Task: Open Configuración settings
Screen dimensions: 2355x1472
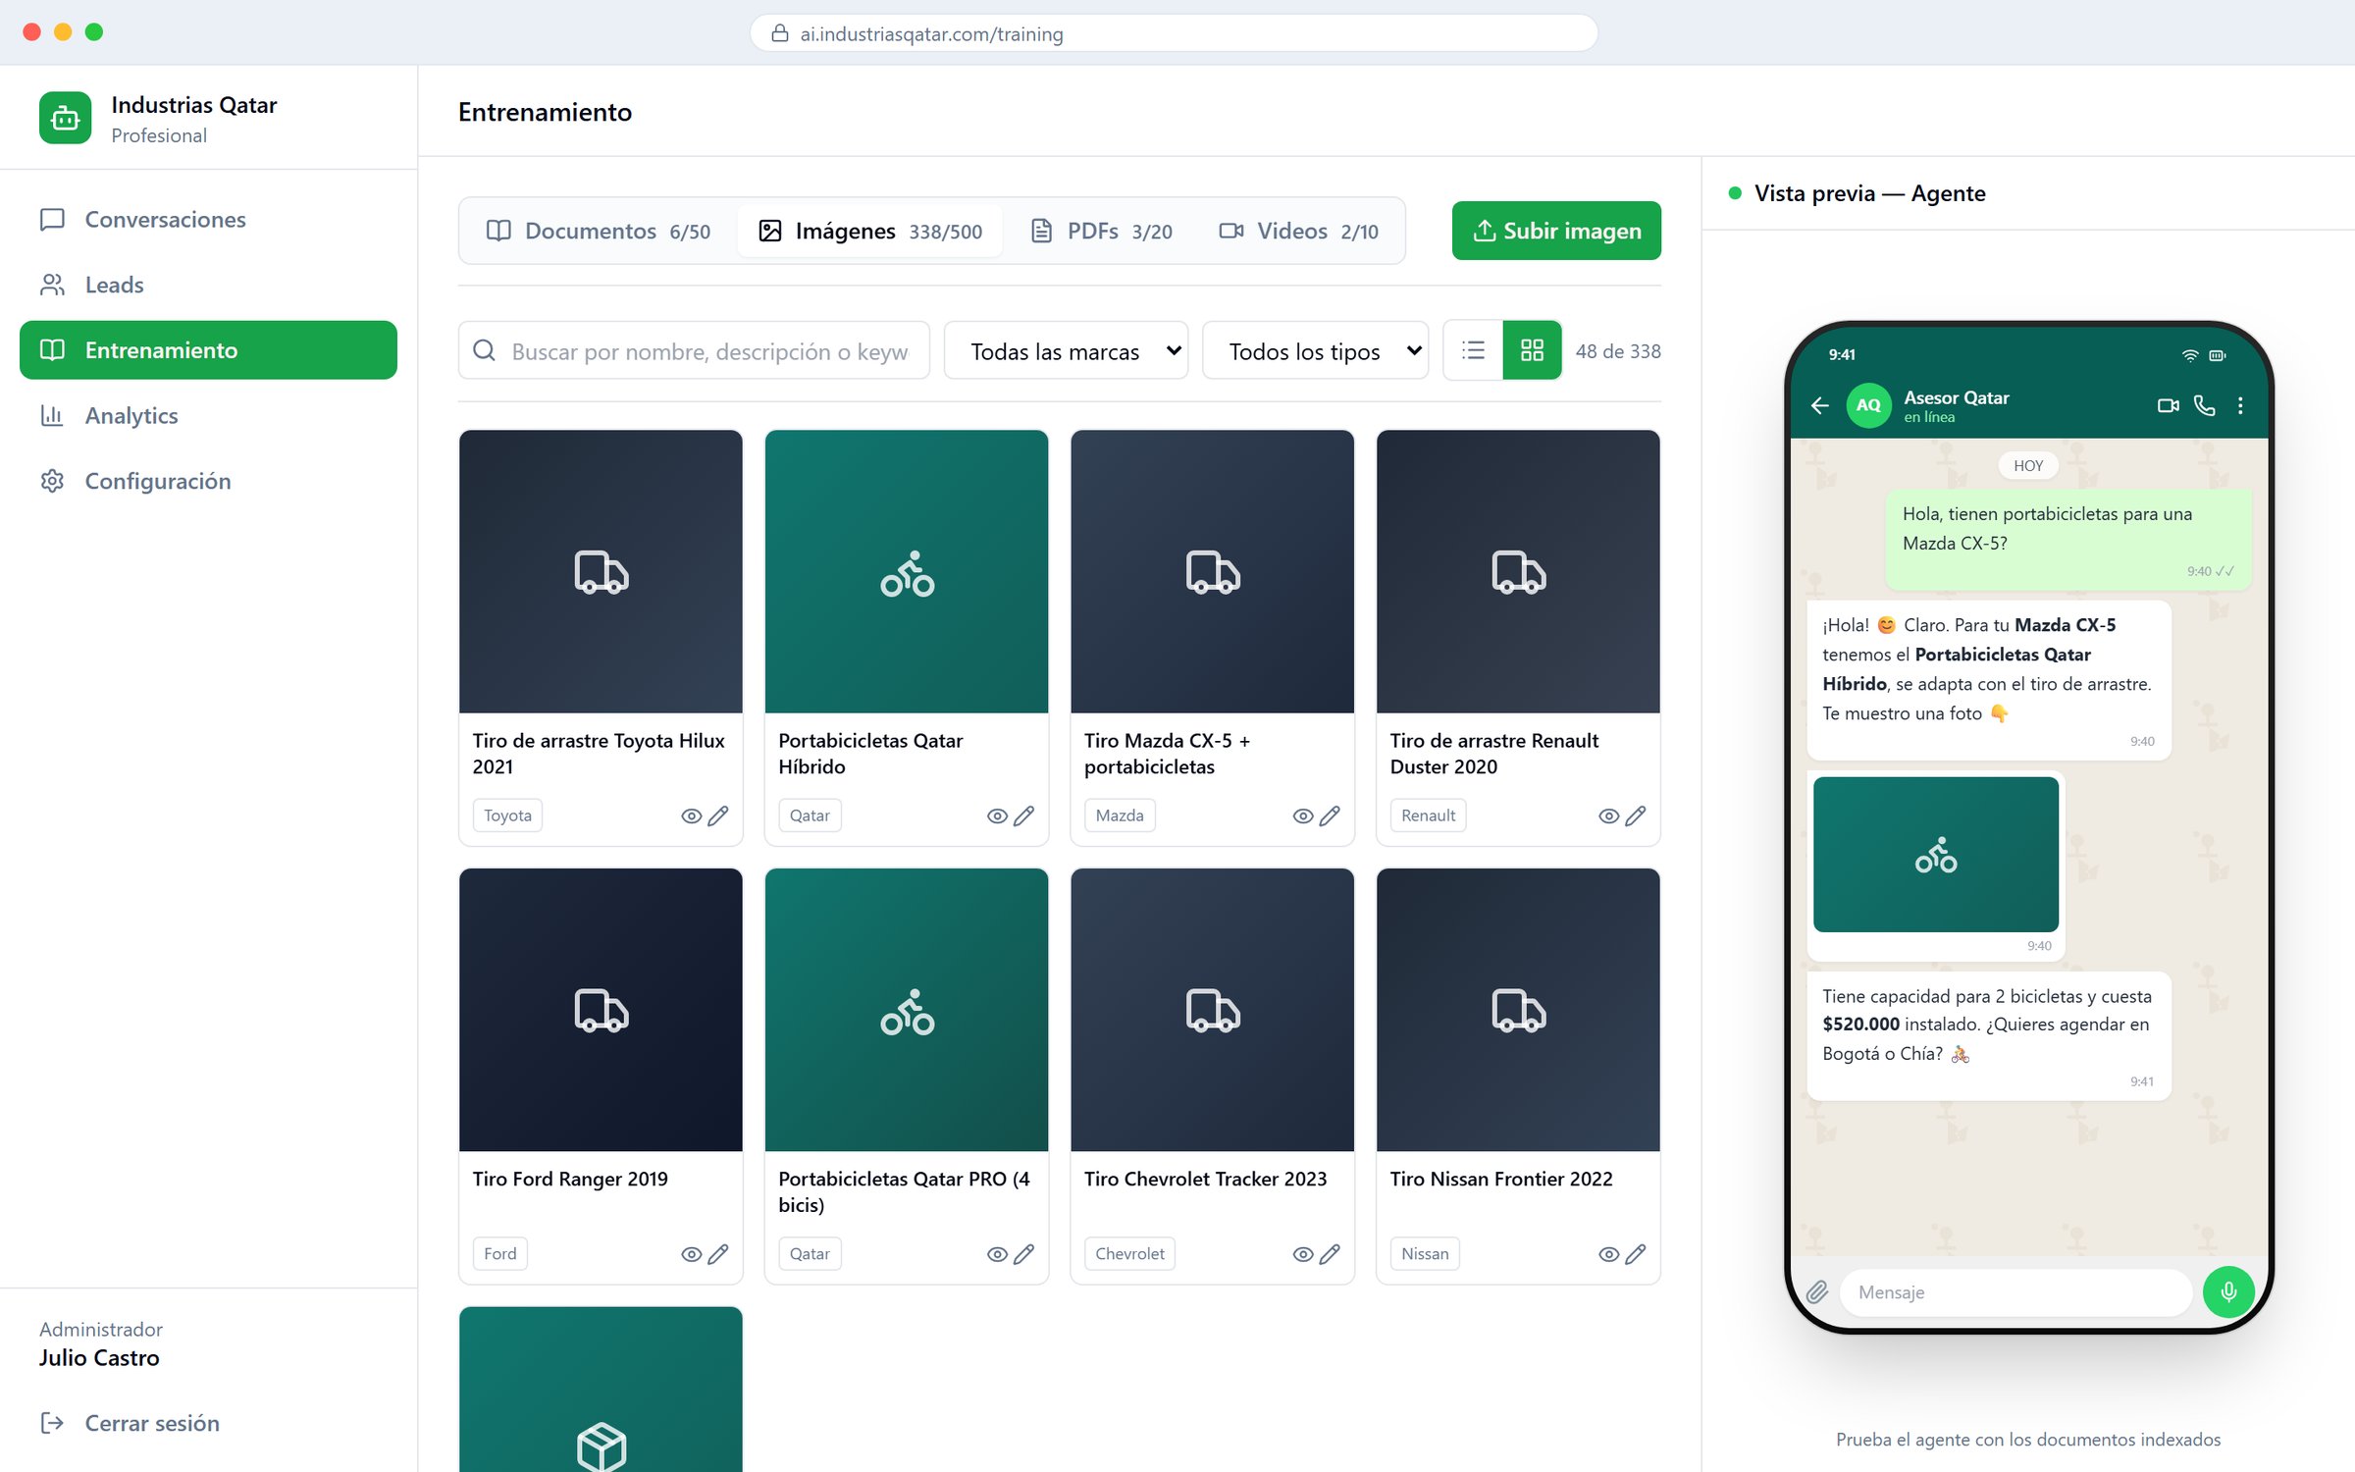Action: tap(208, 481)
